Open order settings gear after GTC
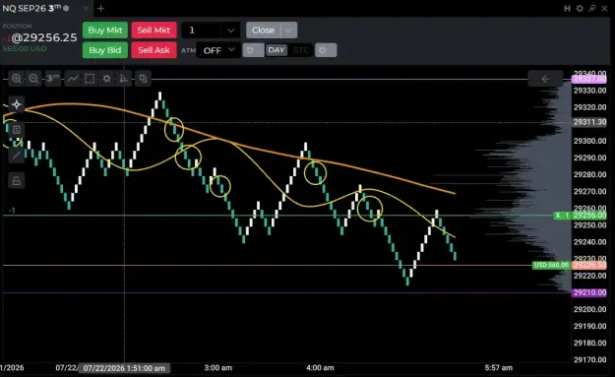 (326, 50)
